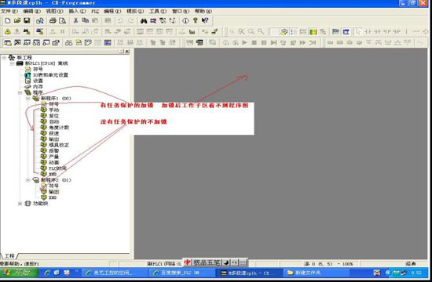
Task: Click the 开始 Start button on taskbar
Action: click(19, 273)
